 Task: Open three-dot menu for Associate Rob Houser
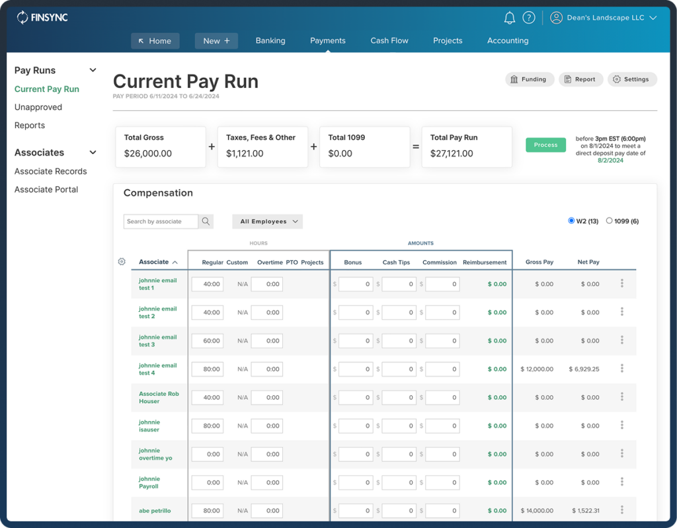(x=621, y=397)
